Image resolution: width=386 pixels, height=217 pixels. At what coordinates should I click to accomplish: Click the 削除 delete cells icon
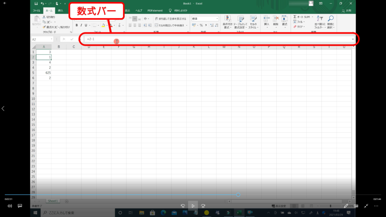click(x=276, y=18)
